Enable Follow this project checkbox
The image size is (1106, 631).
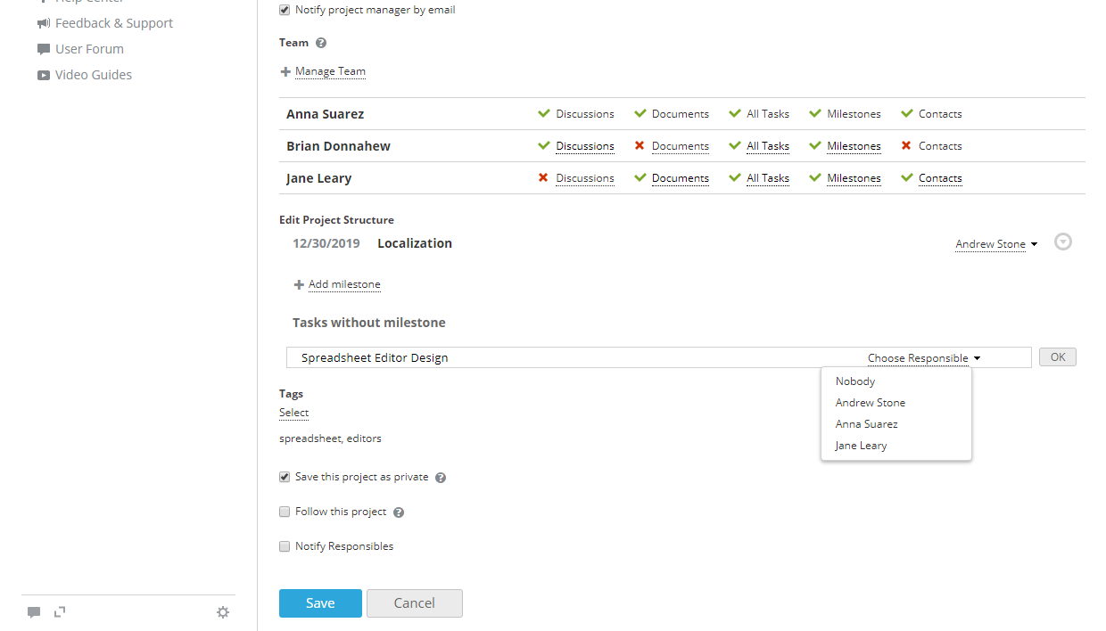285,512
